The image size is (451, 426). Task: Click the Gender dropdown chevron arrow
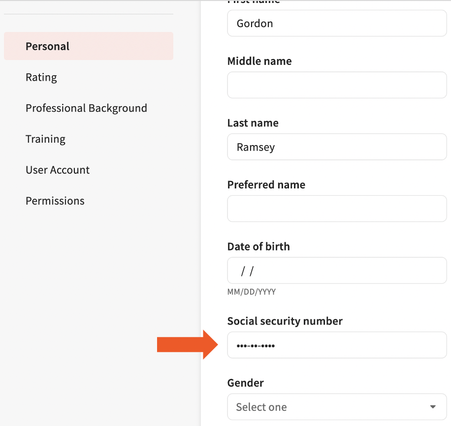(x=433, y=407)
